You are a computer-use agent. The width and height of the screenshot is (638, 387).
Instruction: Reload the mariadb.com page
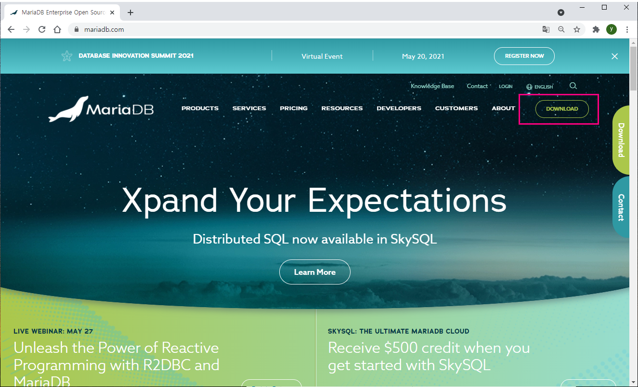[x=42, y=29]
